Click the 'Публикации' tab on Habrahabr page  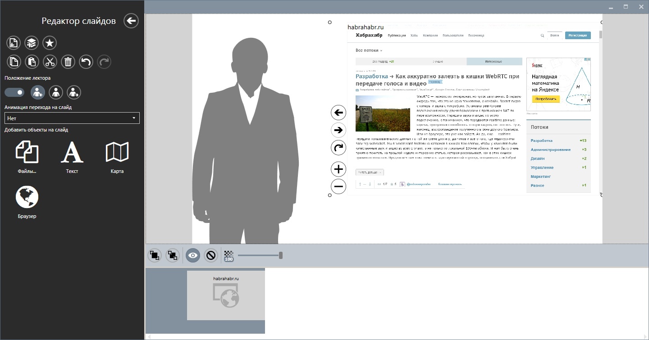click(x=397, y=35)
